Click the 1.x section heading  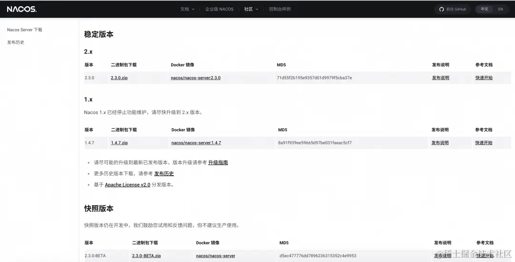[88, 99]
